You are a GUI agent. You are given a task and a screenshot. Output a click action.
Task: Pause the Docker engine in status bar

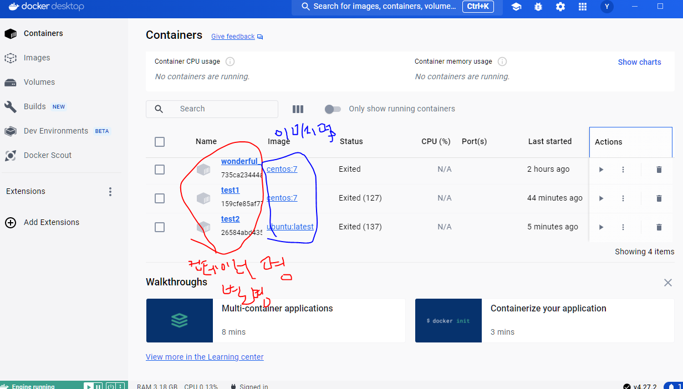pyautogui.click(x=98, y=386)
